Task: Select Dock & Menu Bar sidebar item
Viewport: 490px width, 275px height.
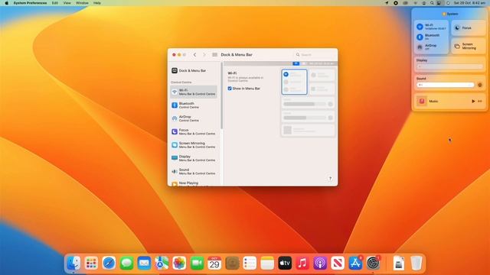Action: [194, 70]
